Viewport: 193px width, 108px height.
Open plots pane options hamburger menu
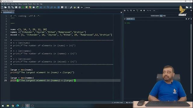point(191,11)
